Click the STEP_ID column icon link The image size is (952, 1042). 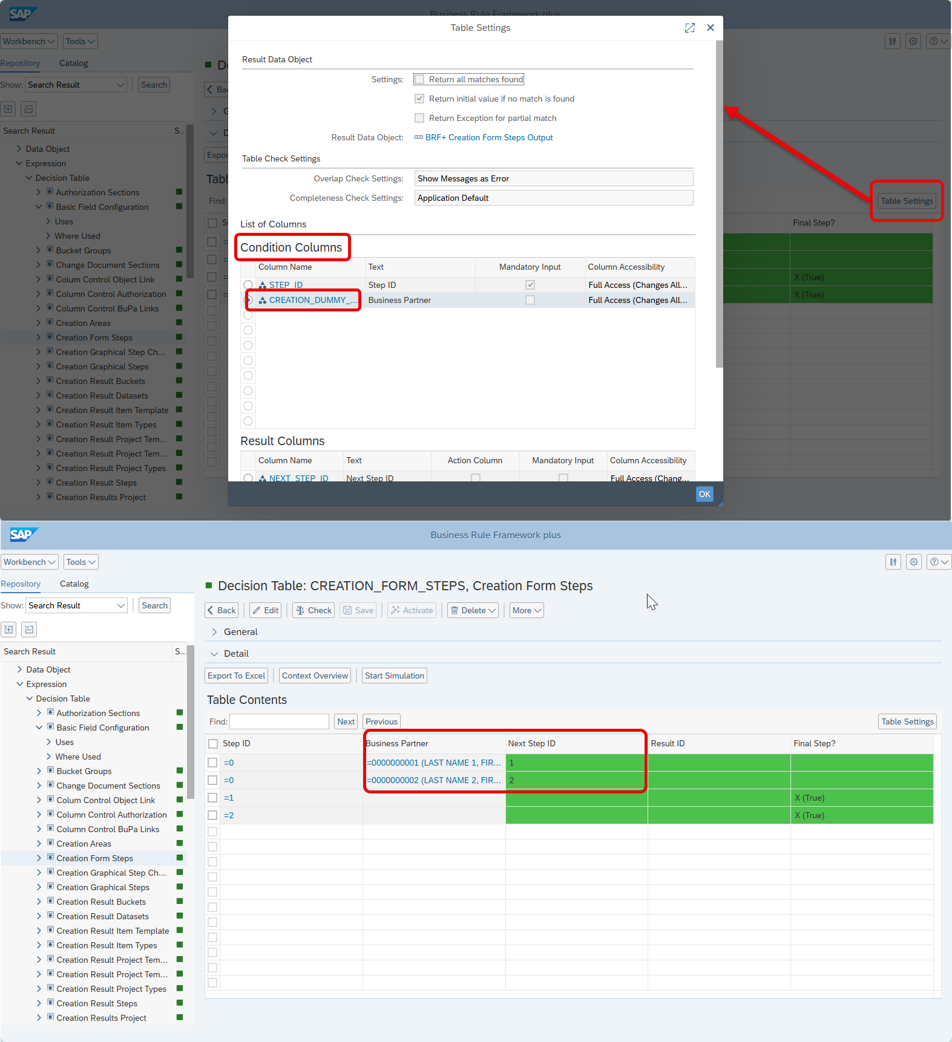click(x=263, y=285)
